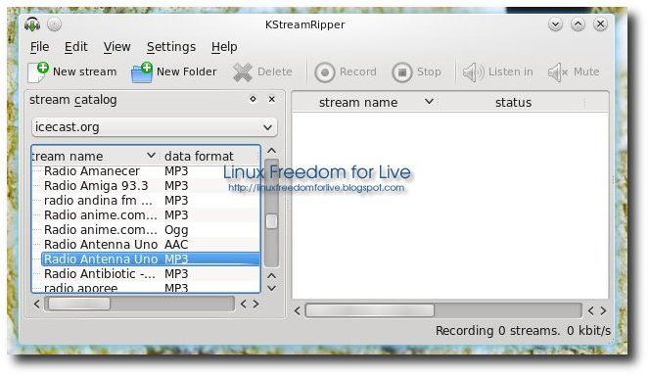Close the KStreamRipper window
Screen dimensions: 650x377
600,24
